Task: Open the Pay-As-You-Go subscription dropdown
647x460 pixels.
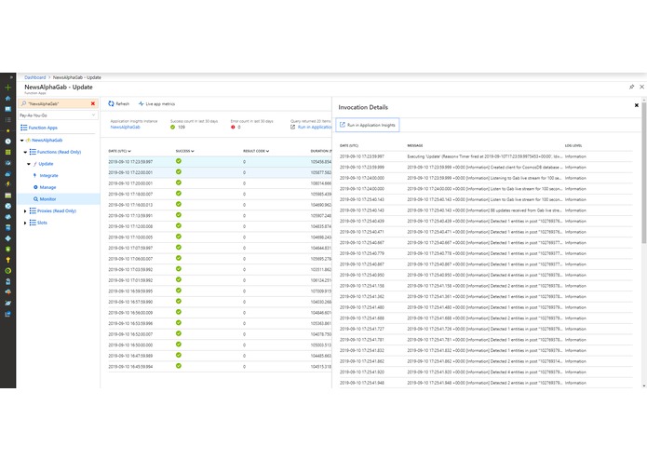Action: click(x=58, y=115)
